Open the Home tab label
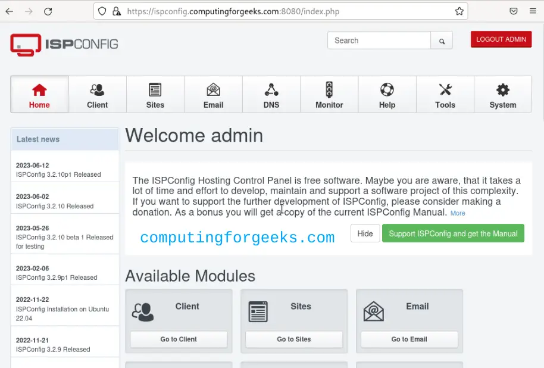 click(x=39, y=105)
